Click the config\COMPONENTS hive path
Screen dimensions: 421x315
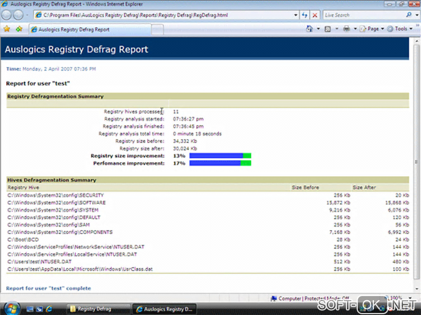60,232
